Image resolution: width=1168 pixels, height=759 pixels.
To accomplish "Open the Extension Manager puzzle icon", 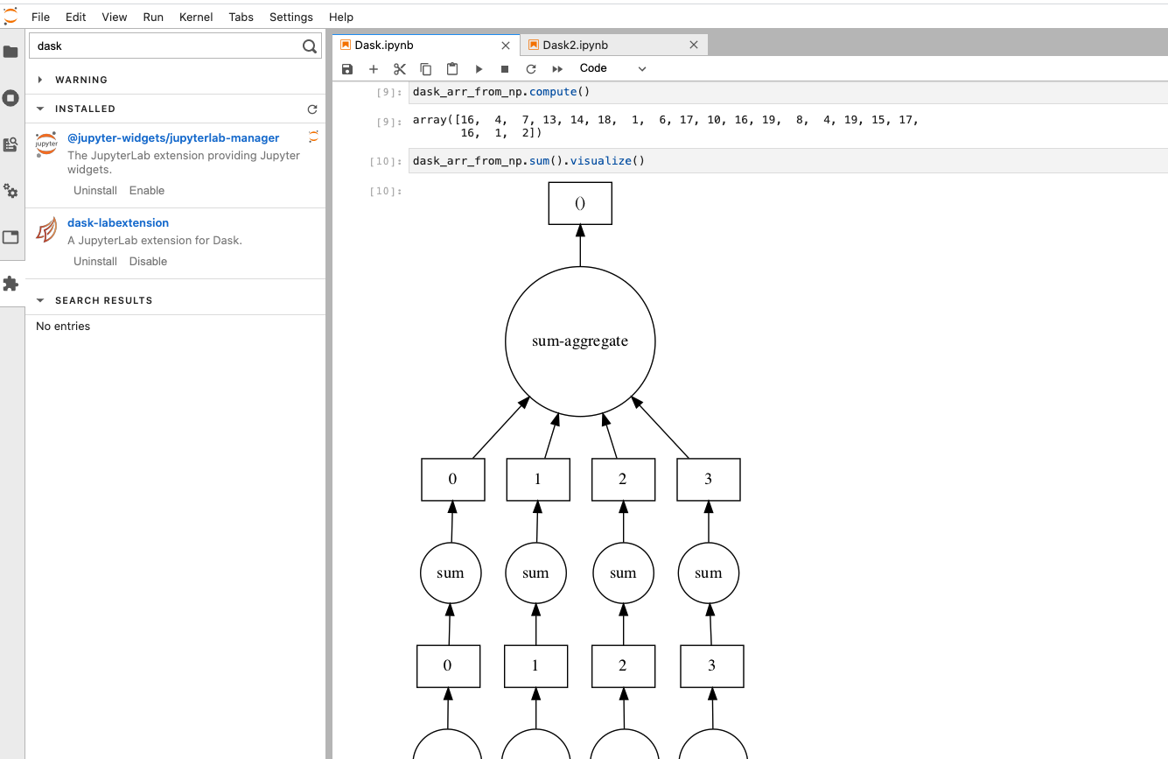I will point(11,284).
